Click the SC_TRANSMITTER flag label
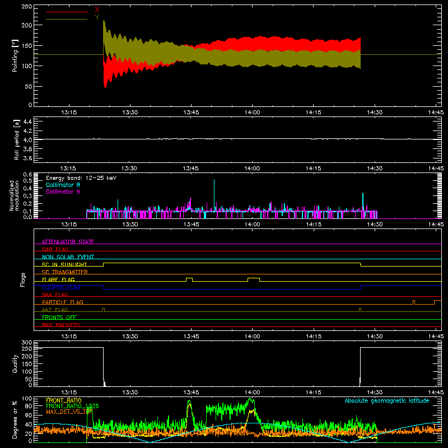 tap(65, 272)
